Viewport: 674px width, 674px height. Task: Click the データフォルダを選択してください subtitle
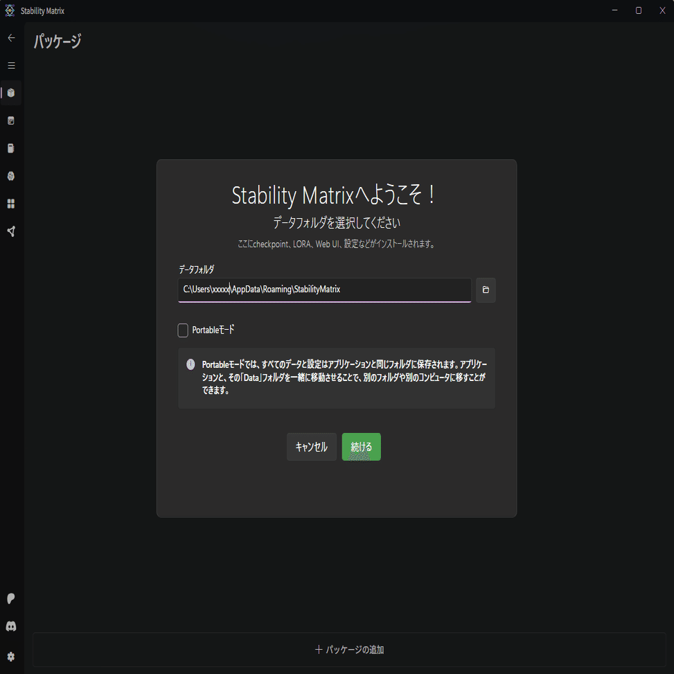click(337, 222)
